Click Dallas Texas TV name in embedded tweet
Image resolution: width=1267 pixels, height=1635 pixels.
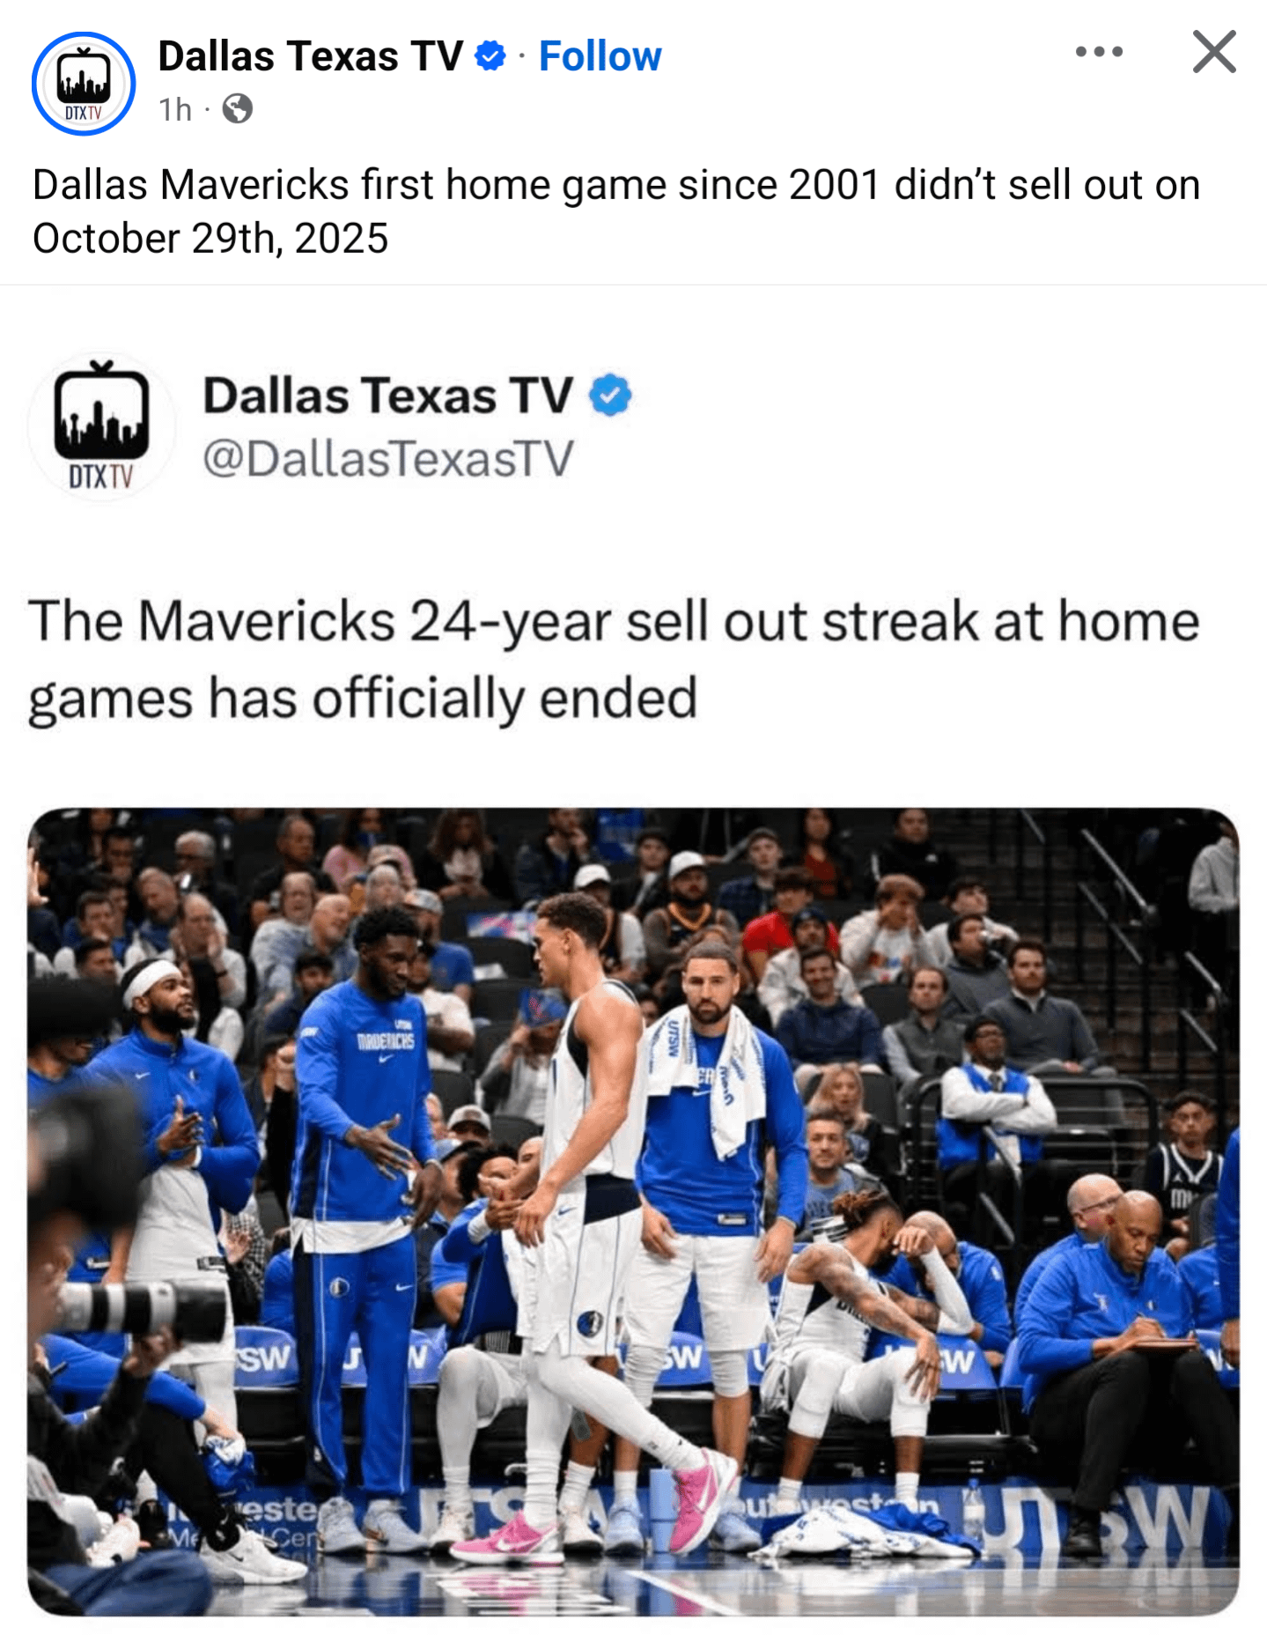(x=388, y=396)
